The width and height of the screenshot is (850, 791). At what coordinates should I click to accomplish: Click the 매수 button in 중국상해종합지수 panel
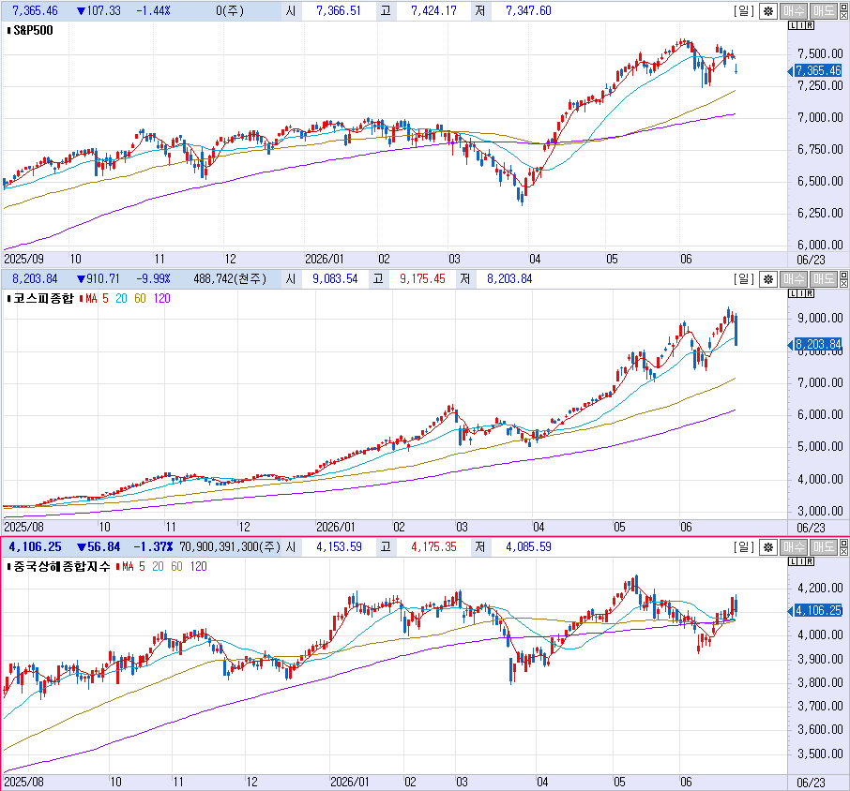click(794, 547)
